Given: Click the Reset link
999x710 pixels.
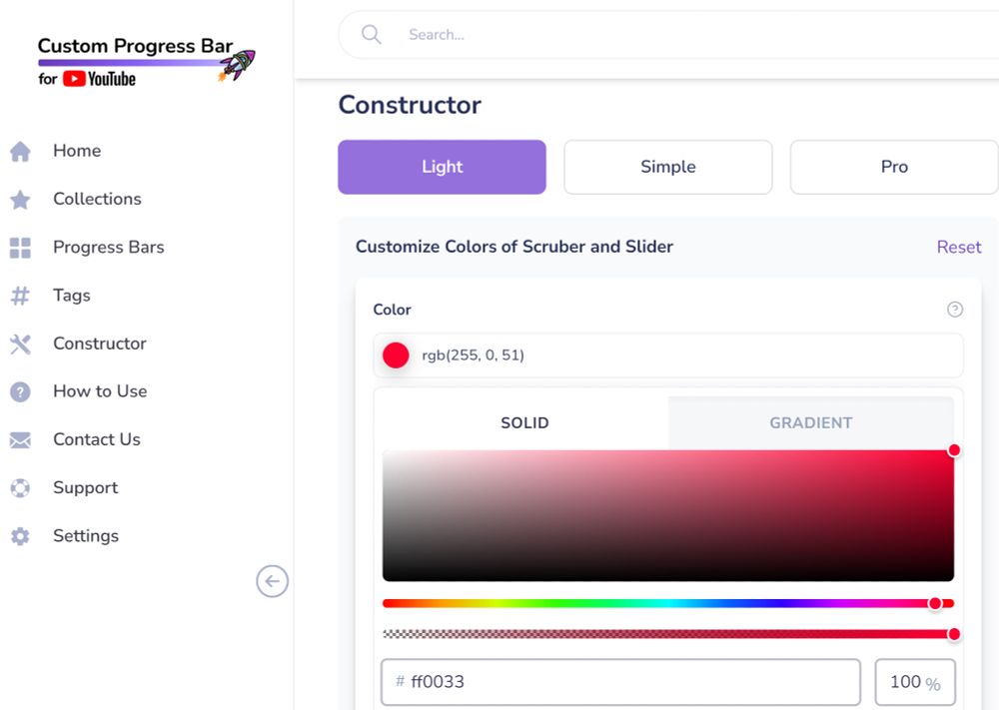Looking at the screenshot, I should click(x=958, y=247).
